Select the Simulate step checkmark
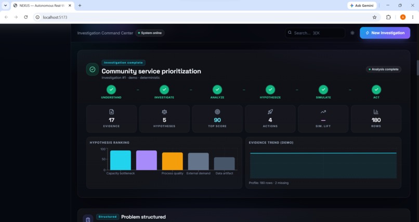Viewport: 419px width, 222px height. click(x=323, y=90)
